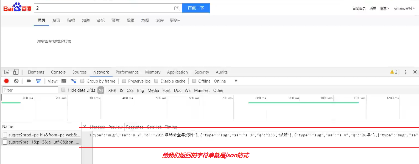Filter requests by Font
Screen dimensions: 419x164
point(166,90)
